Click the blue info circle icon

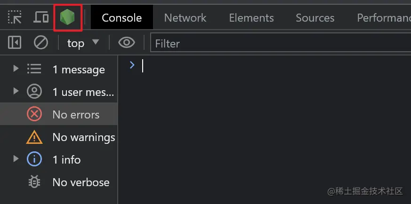[34, 160]
